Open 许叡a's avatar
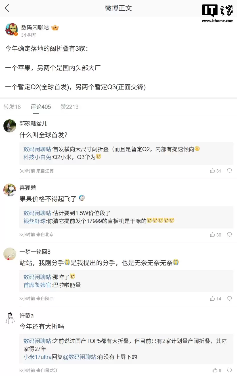Viewport: 237px width, 376px height. 10,318
